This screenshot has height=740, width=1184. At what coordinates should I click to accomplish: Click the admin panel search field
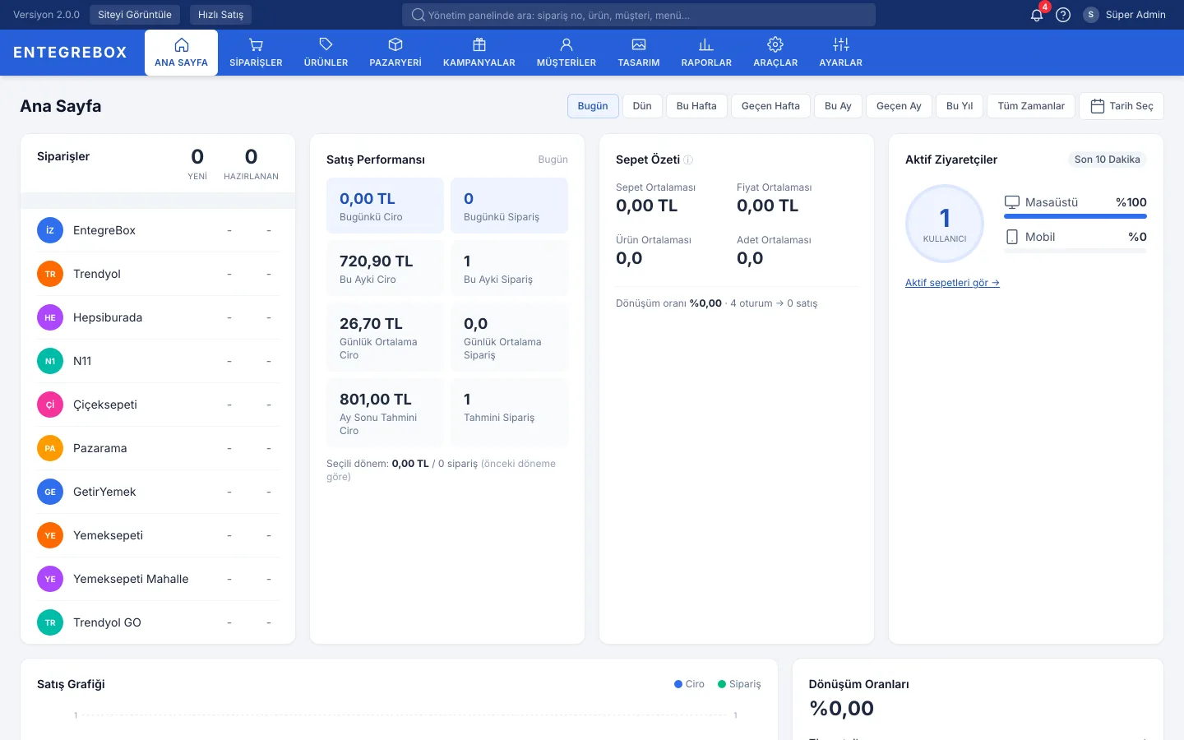[x=639, y=15]
